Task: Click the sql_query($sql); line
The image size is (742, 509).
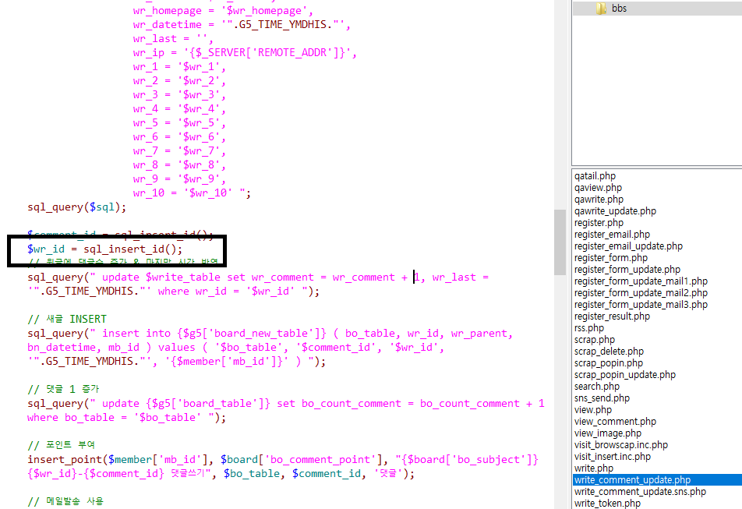Action: coord(76,207)
